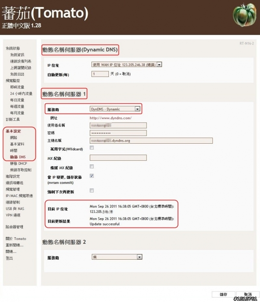
Task: Open the http://www.dyndns.com/ link
Action: [110, 118]
